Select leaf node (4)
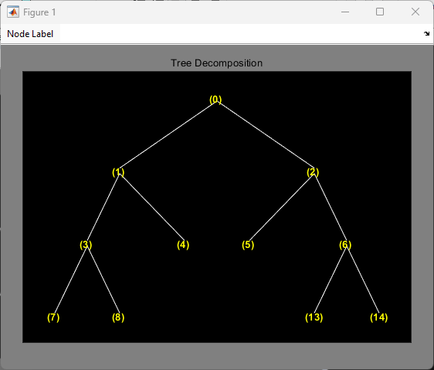 [x=183, y=245]
